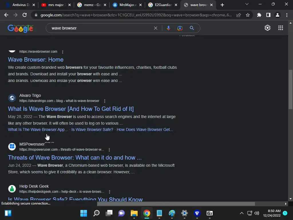Close the mrs major tab
Screen dimensions: 293x220
pyautogui.click(x=70, y=5)
